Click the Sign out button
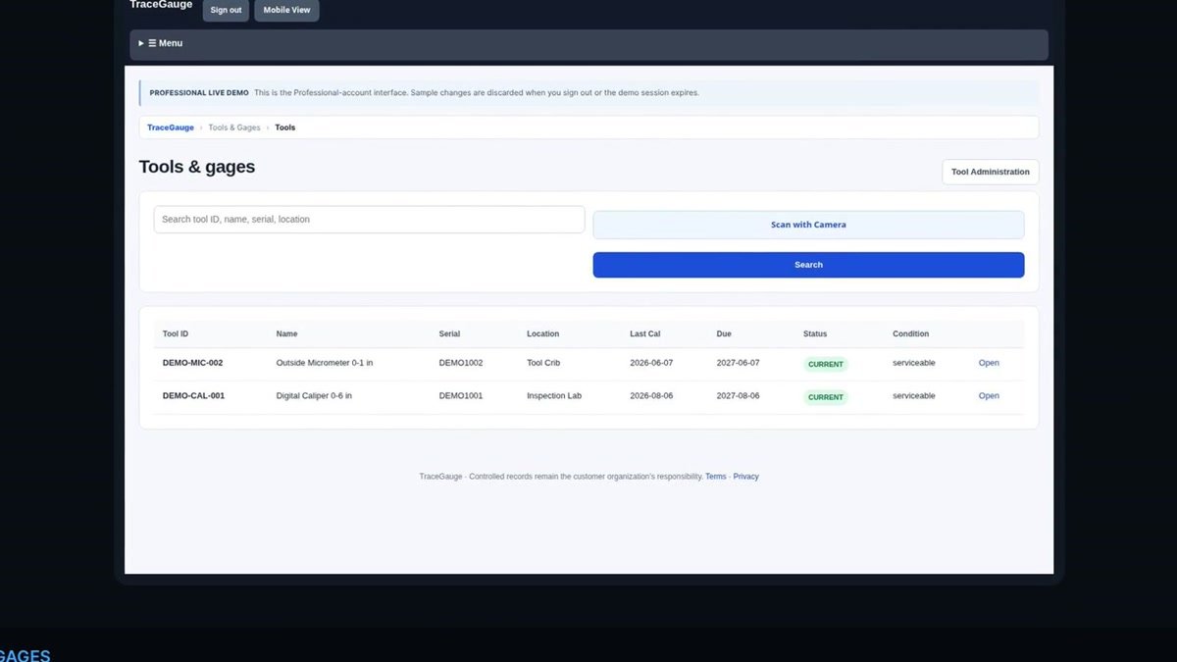The height and width of the screenshot is (662, 1177). coord(226,10)
